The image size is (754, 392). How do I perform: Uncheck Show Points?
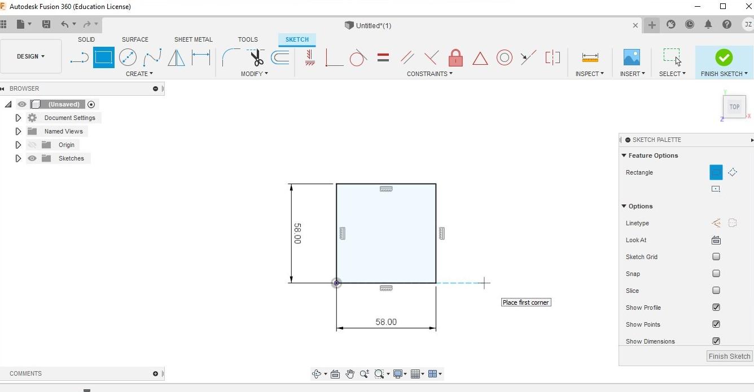point(716,324)
